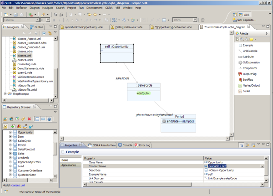The image size is (273, 196).
Task: Select the NestedOutput palette tool
Action: tap(249, 85)
